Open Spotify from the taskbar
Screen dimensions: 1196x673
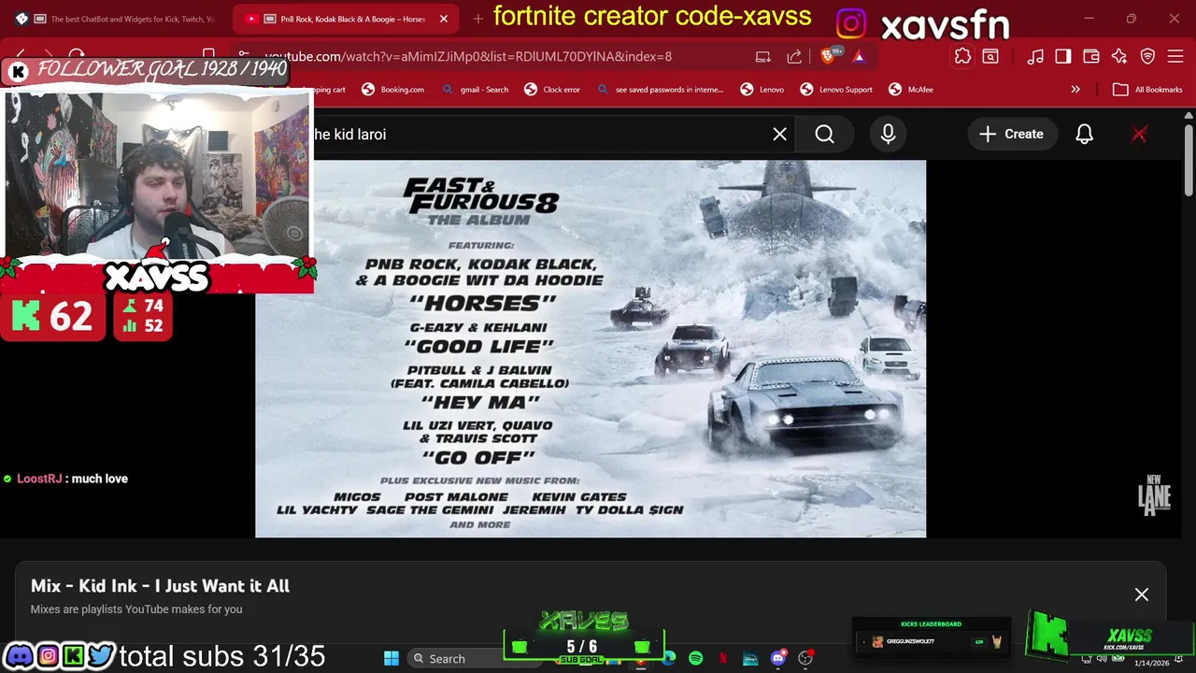(x=695, y=658)
